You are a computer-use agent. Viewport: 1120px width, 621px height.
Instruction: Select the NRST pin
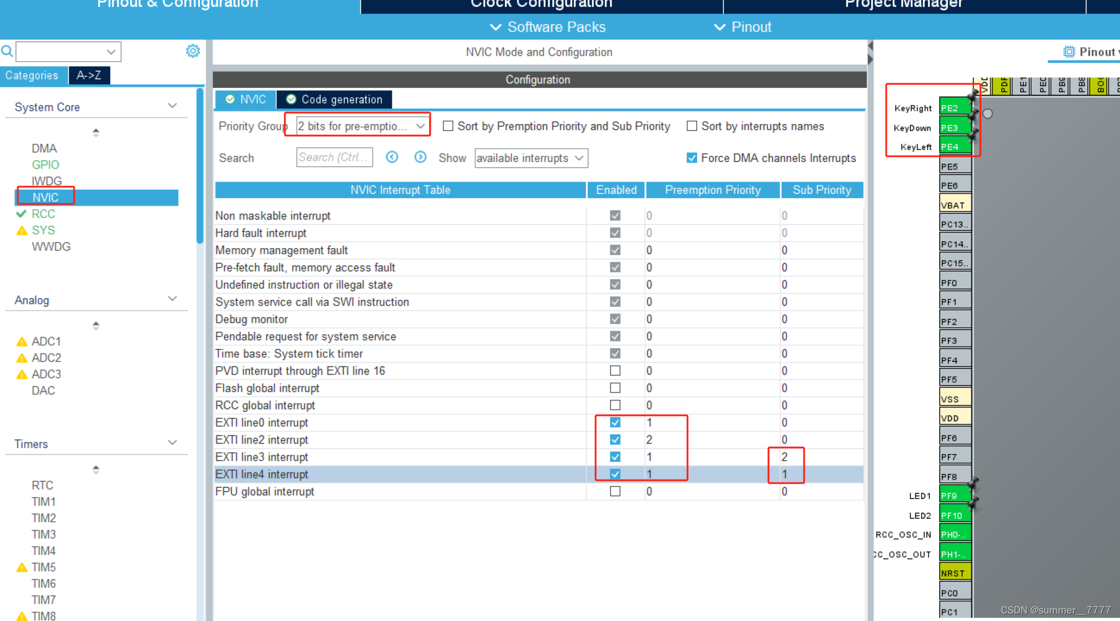click(955, 573)
